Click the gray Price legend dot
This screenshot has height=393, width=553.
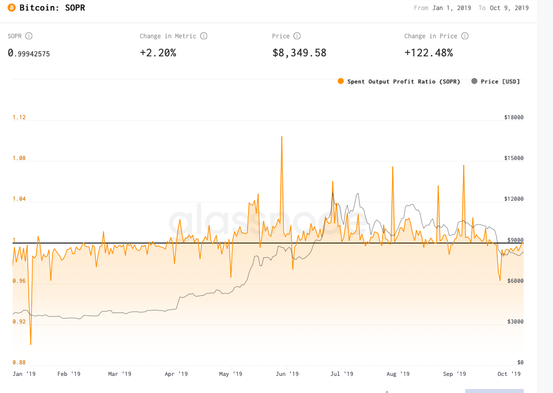[x=474, y=81]
